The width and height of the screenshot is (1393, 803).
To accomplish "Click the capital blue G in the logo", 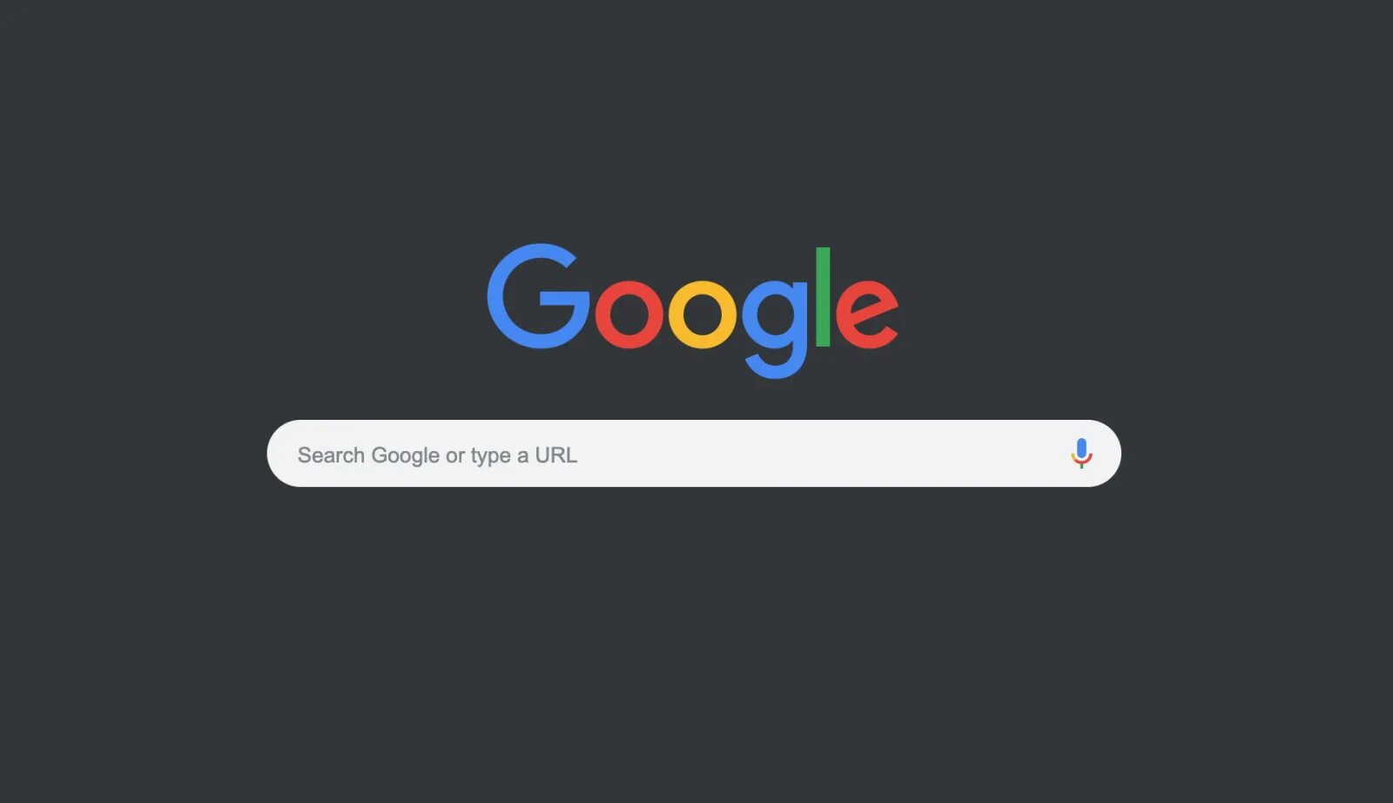I will coord(538,296).
